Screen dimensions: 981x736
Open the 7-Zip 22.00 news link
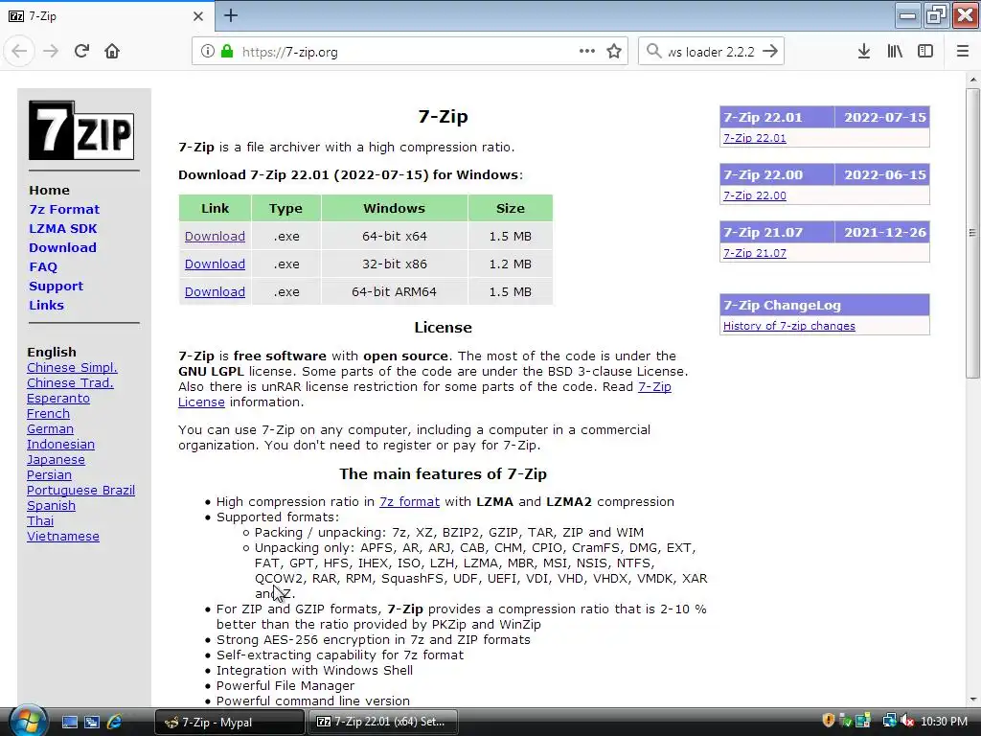[x=755, y=195]
